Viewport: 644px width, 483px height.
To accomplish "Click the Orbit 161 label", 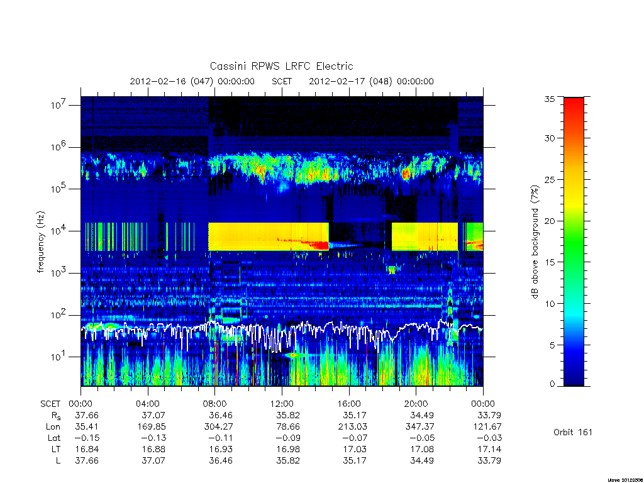I will click(573, 432).
